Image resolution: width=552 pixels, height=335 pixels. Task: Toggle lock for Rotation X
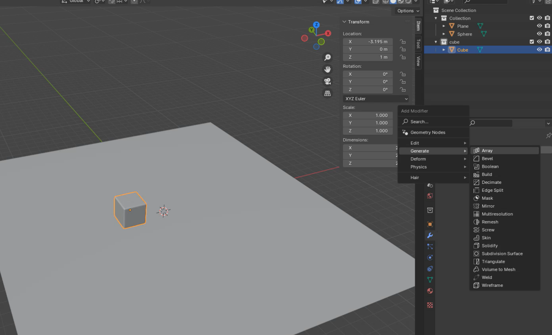coord(403,74)
